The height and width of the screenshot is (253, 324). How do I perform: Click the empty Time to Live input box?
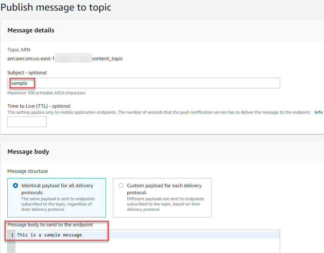click(x=27, y=122)
